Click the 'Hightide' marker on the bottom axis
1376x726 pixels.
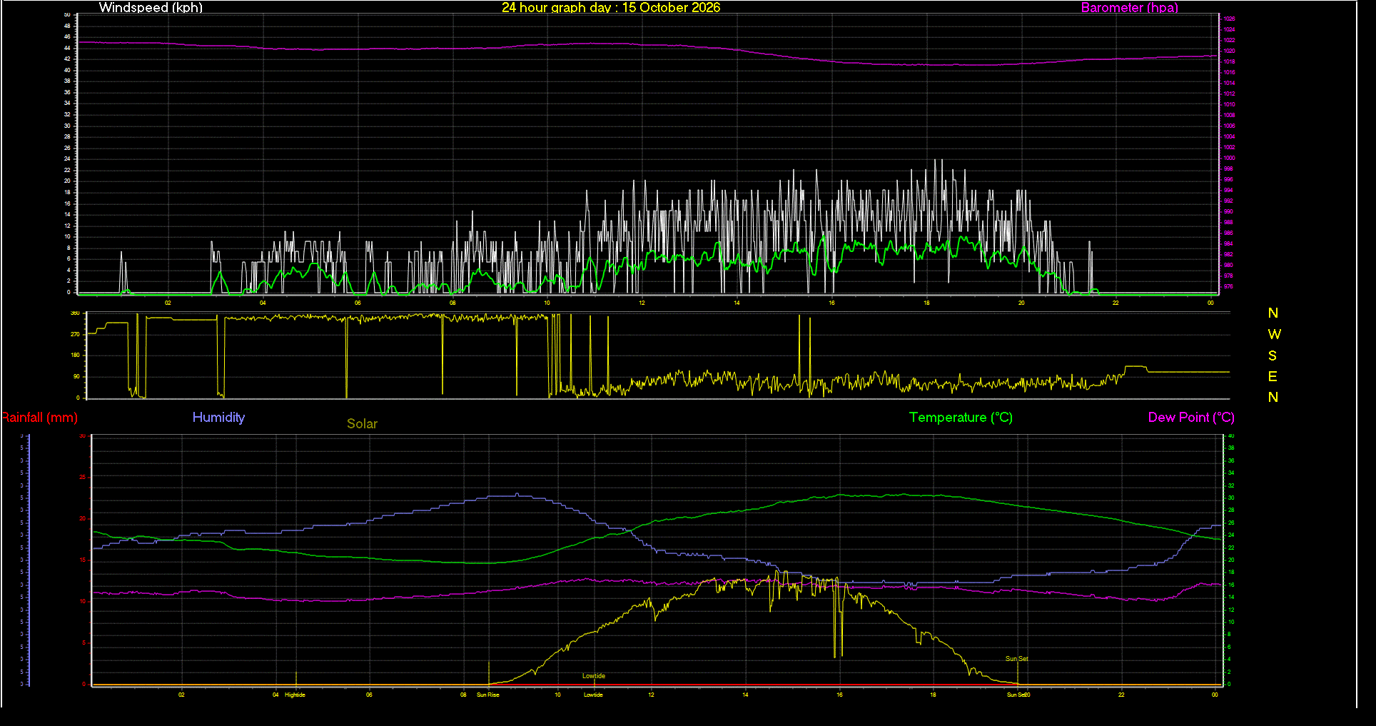[295, 695]
